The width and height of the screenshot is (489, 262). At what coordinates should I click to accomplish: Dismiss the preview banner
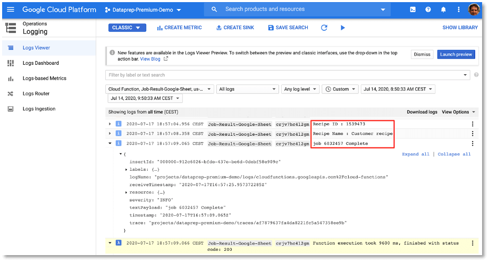422,55
